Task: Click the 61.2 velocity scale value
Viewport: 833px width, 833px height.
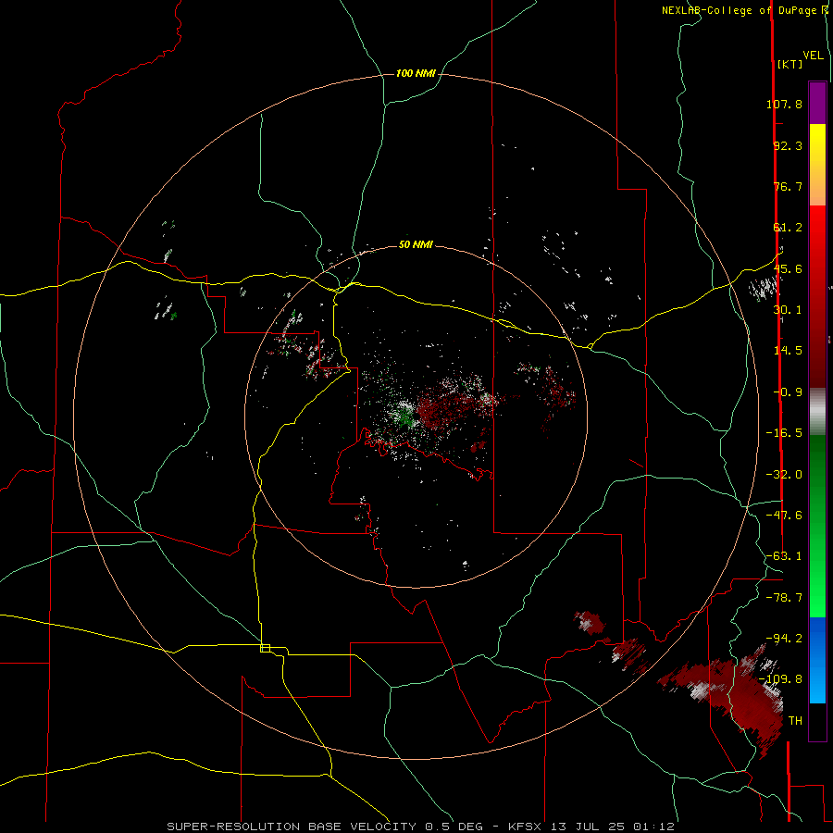Action: click(x=788, y=228)
